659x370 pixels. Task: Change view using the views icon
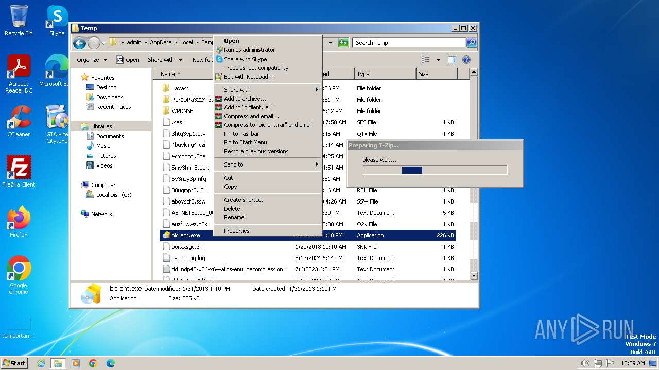[425, 60]
